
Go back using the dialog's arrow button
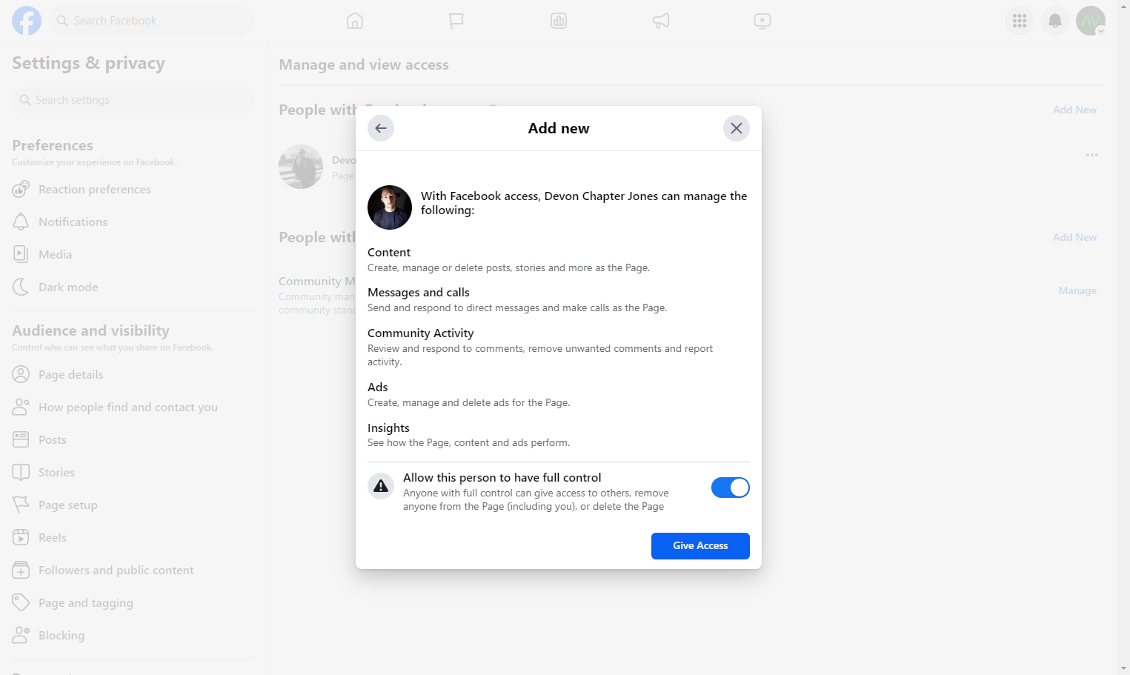[x=381, y=128]
